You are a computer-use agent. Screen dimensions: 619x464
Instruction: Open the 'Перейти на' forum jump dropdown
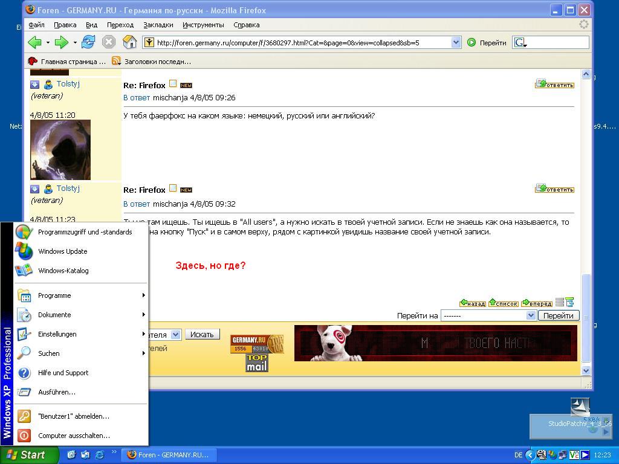pyautogui.click(x=488, y=315)
